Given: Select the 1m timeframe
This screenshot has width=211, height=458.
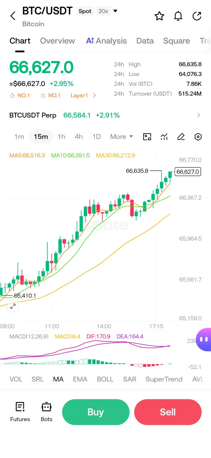Looking at the screenshot, I should point(19,137).
